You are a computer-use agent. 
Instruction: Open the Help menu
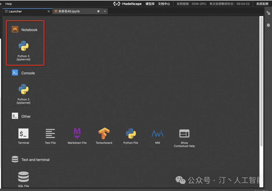click(9, 4)
